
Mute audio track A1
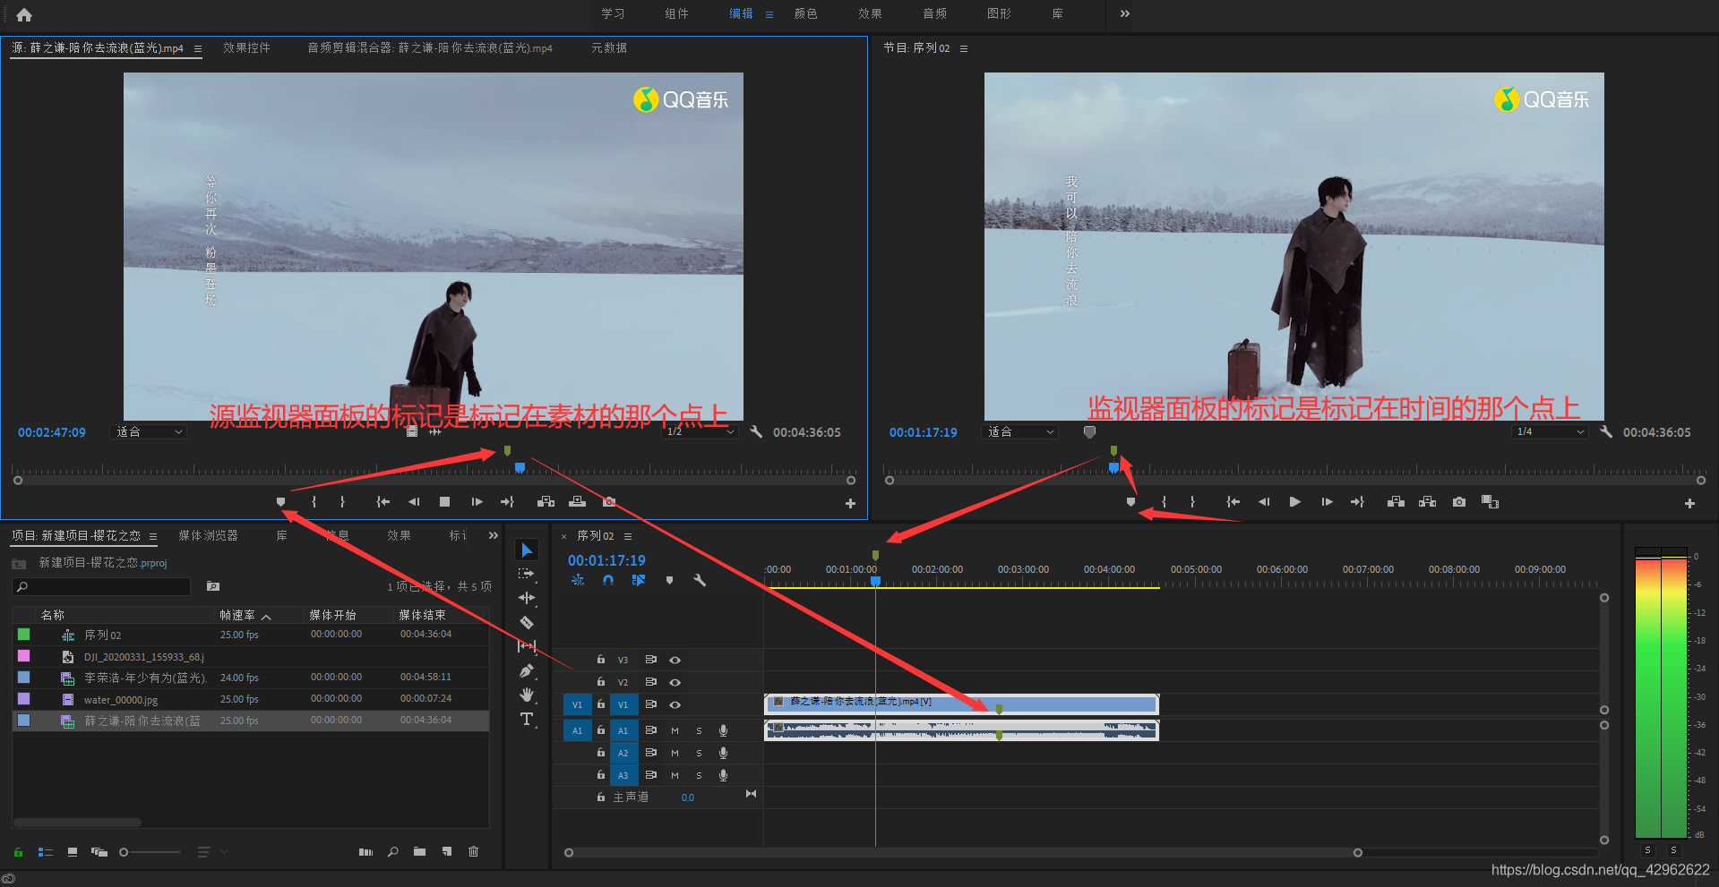point(675,730)
